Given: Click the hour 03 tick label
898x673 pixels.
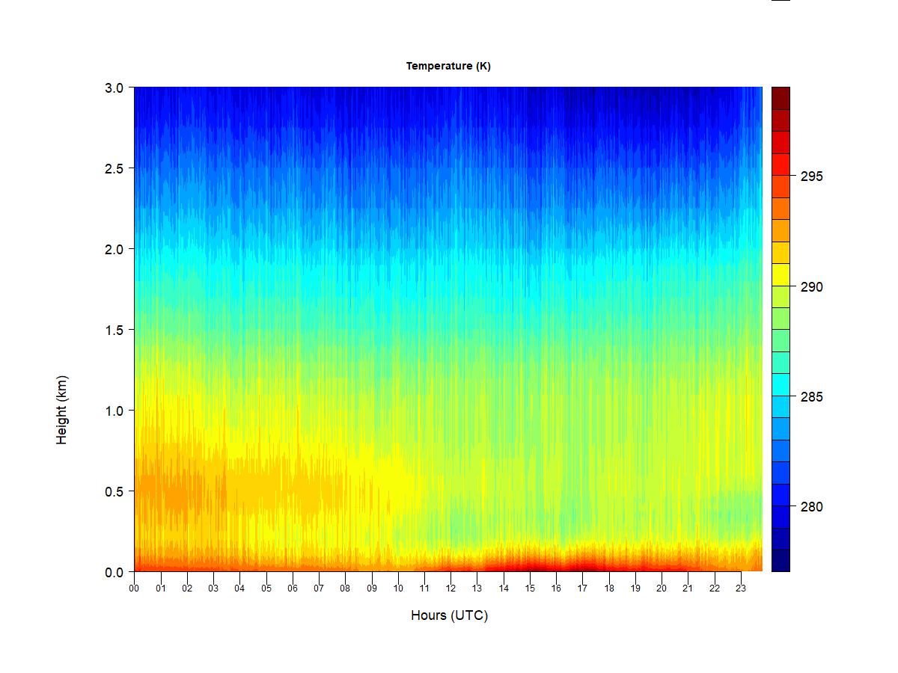Looking at the screenshot, I should [x=213, y=589].
